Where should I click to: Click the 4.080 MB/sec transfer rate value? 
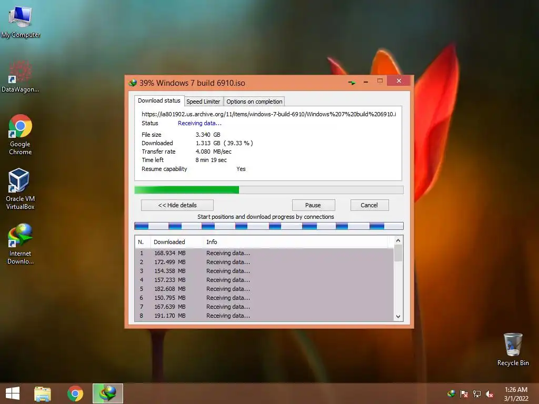point(214,151)
